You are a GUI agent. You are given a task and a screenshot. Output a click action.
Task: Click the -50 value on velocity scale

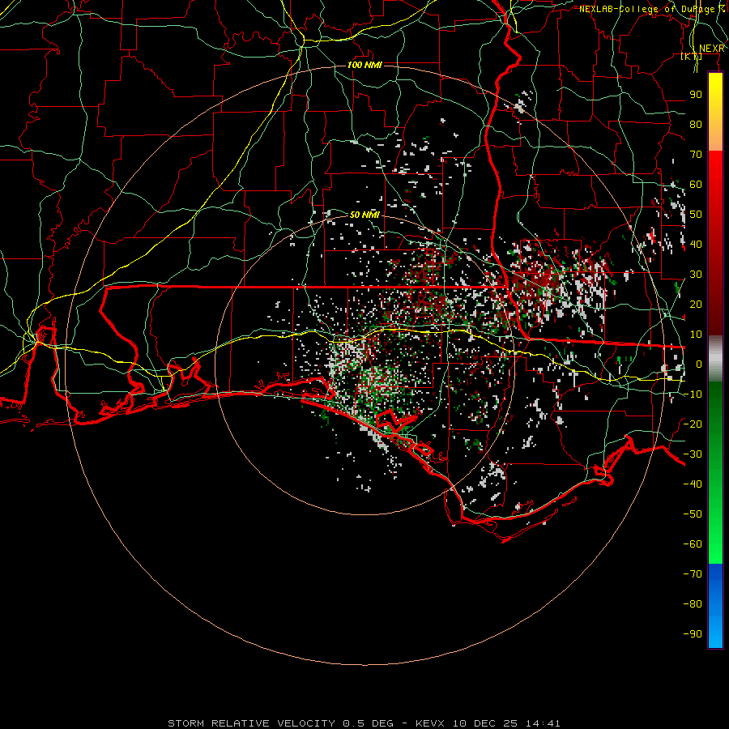(693, 514)
